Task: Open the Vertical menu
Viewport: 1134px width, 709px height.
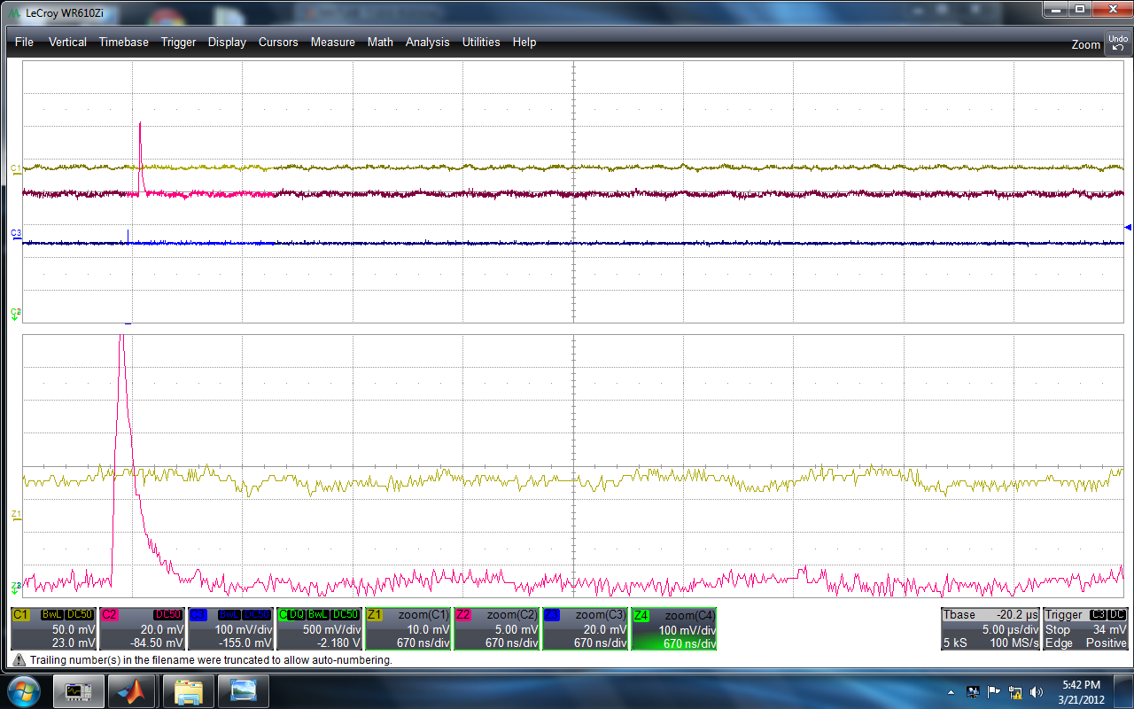Action: coord(67,42)
